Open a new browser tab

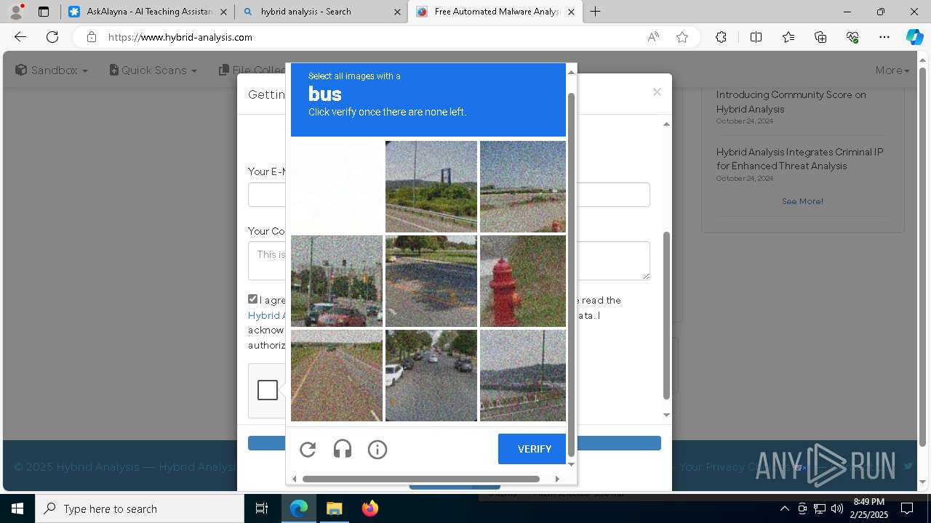coord(595,12)
